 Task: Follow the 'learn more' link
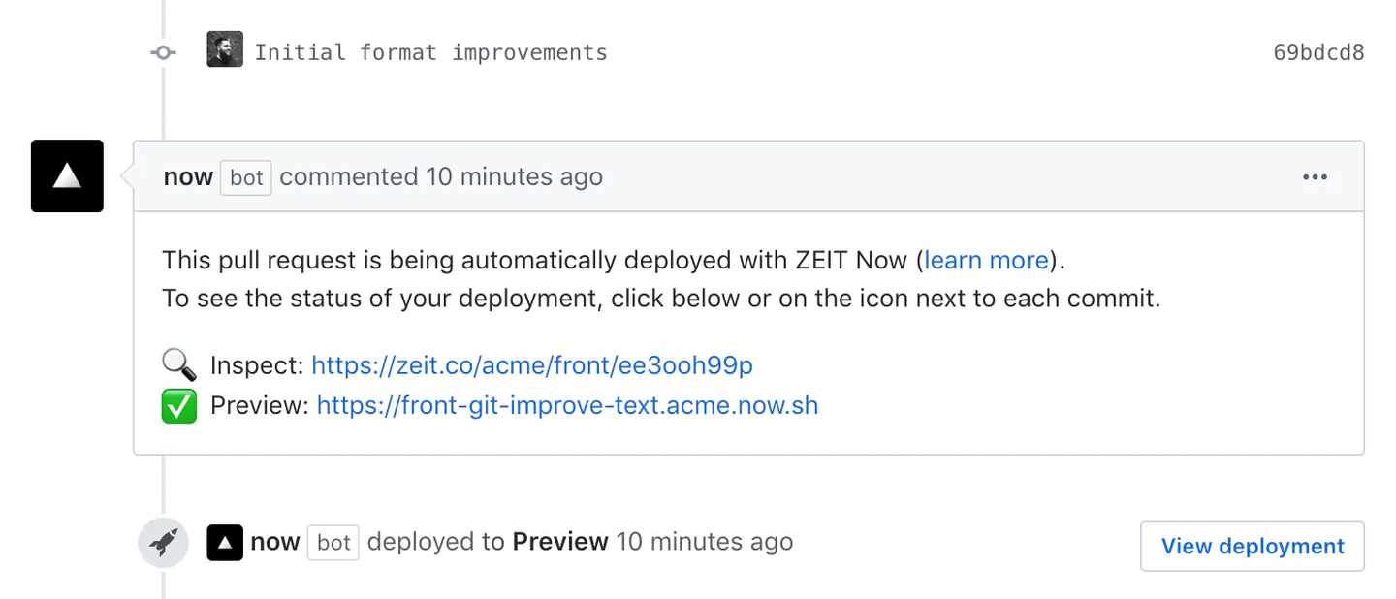click(986, 260)
